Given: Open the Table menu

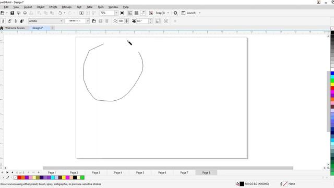Looking at the screenshot, I should coord(89,7).
